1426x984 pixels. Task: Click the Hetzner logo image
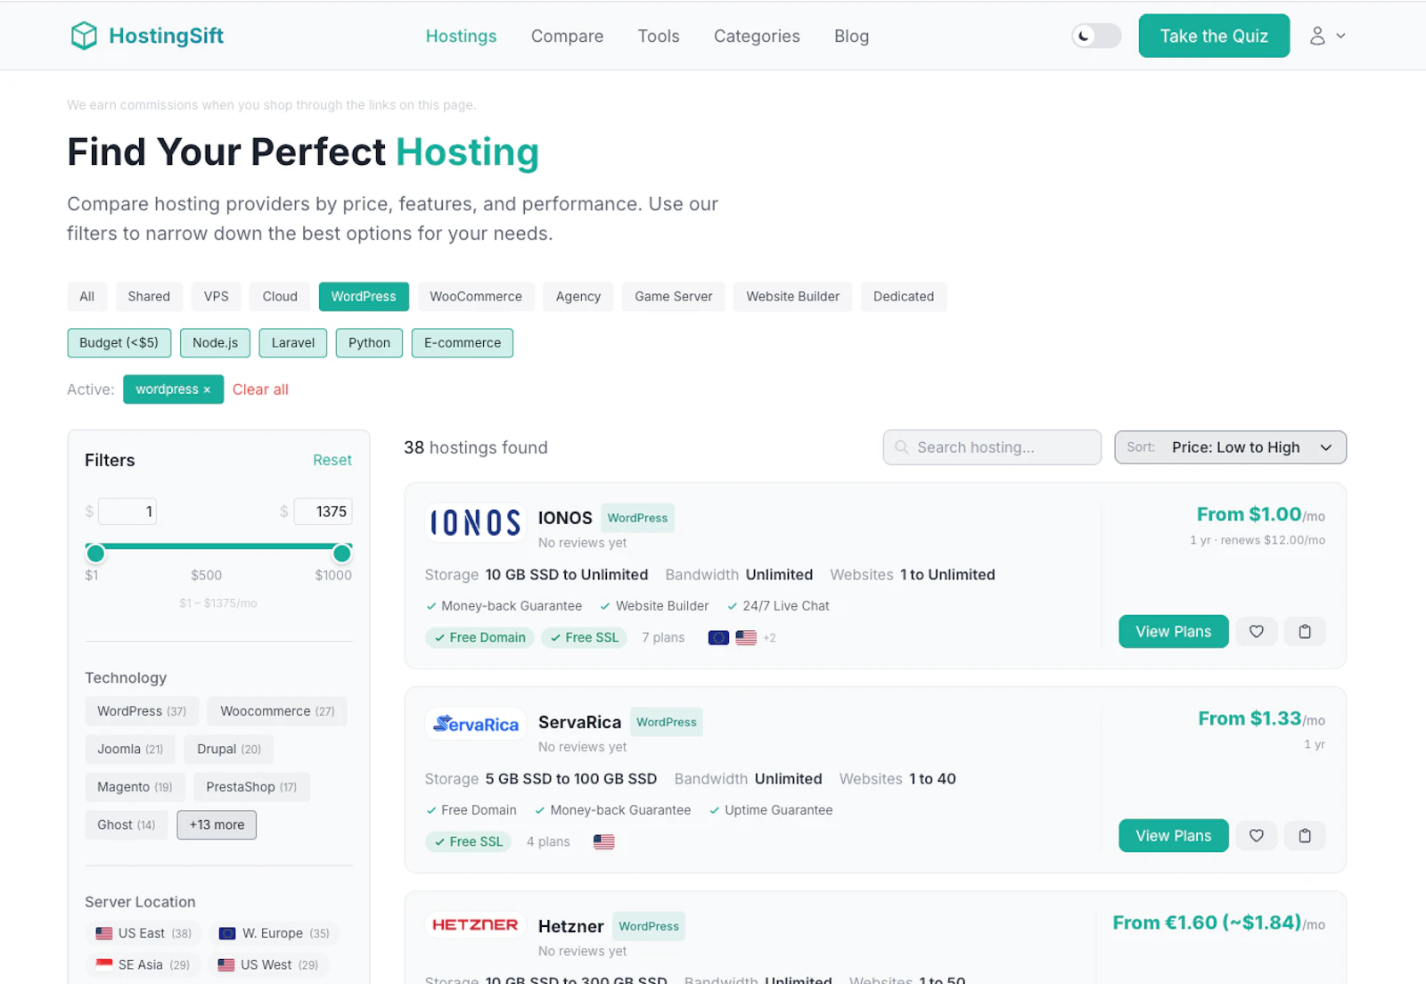point(475,925)
